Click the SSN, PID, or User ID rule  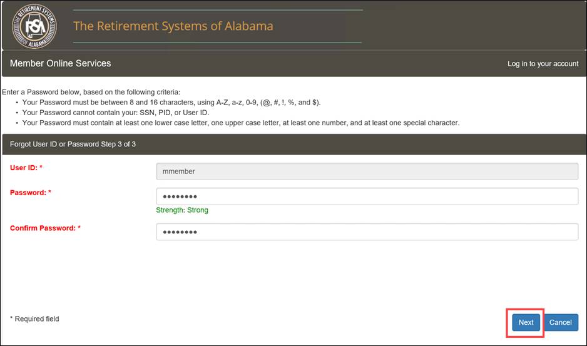point(116,113)
